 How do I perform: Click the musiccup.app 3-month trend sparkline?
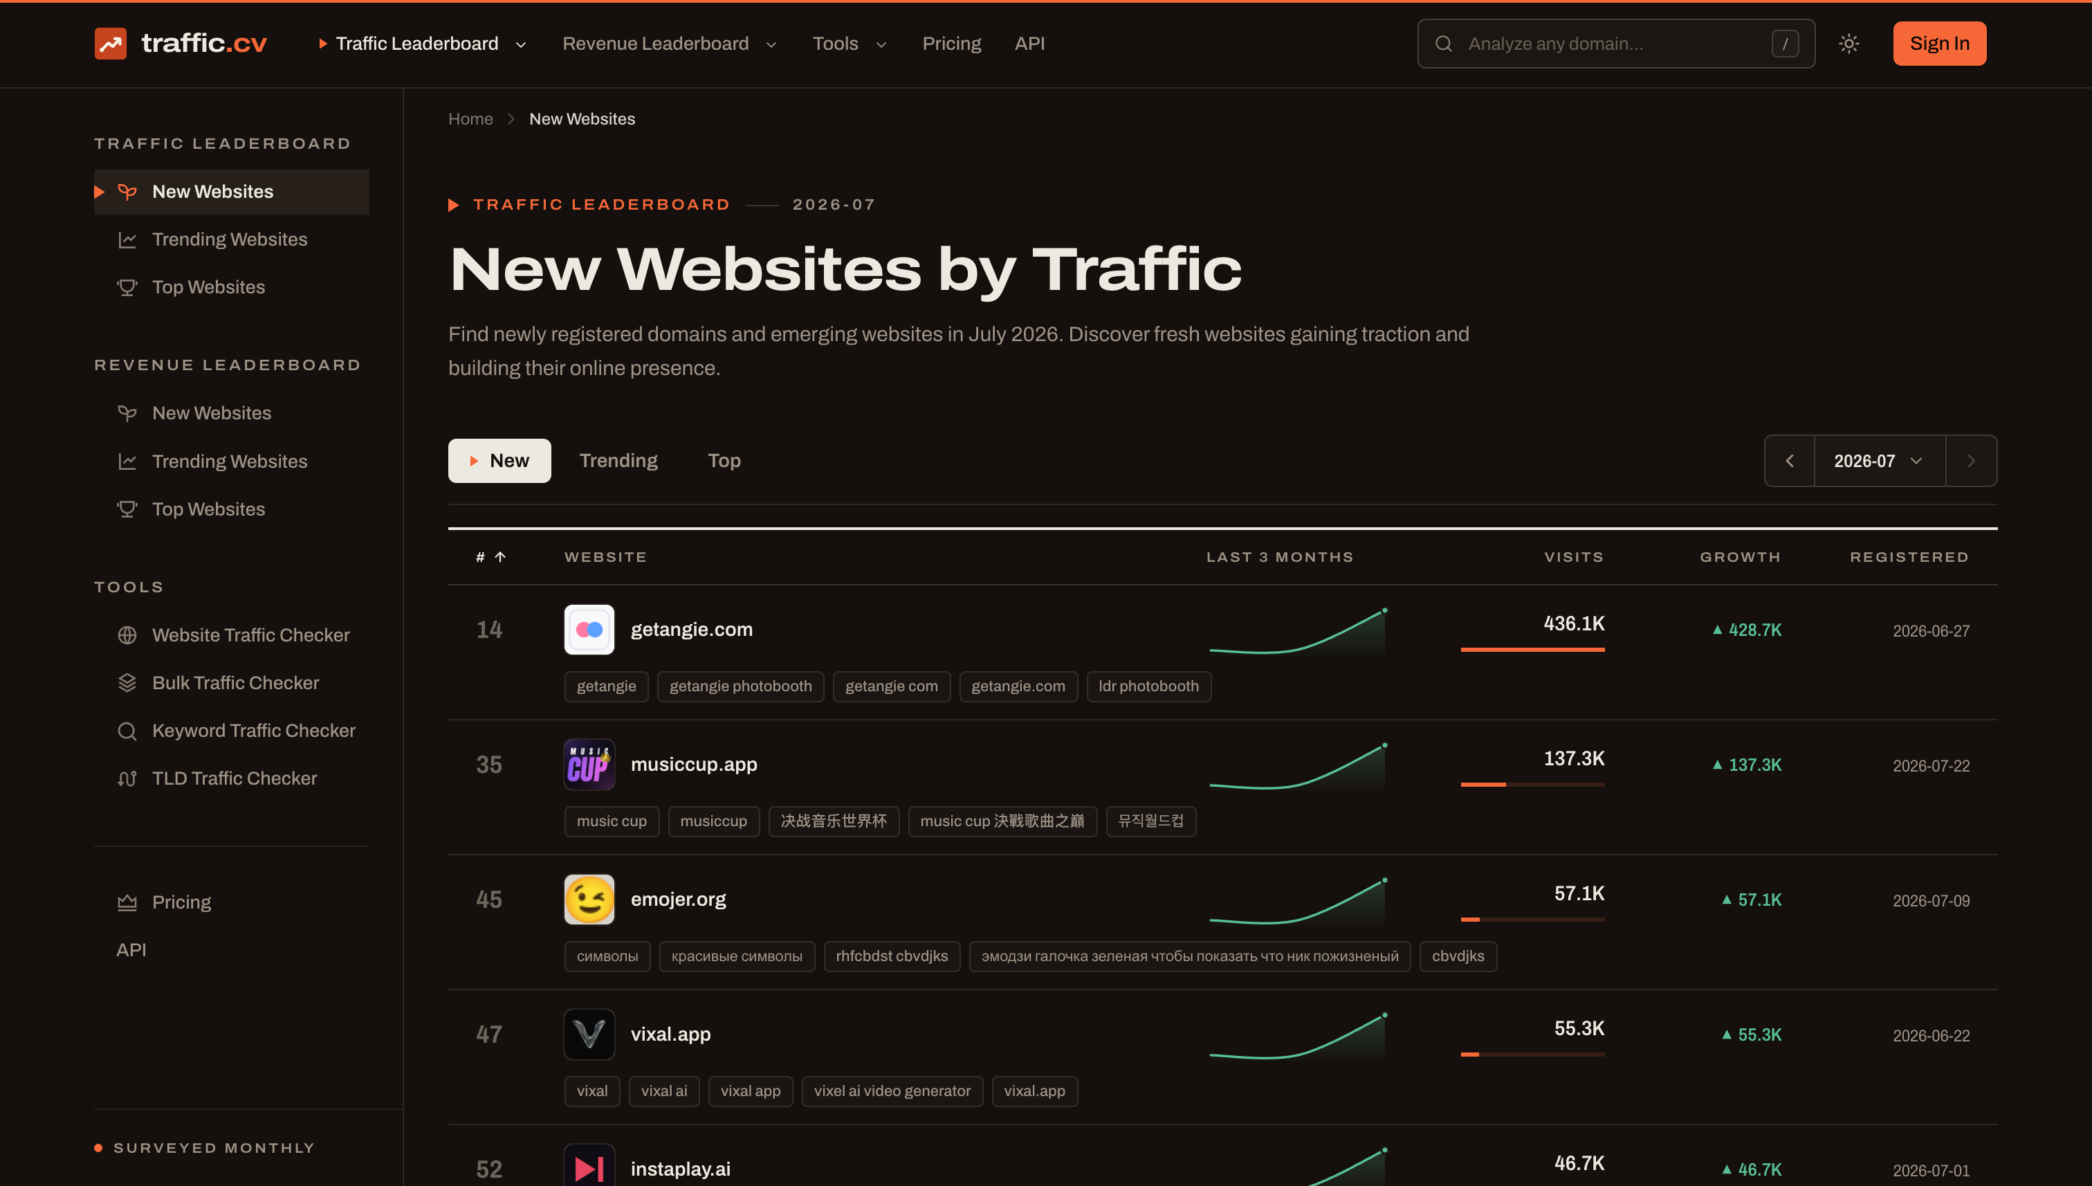click(1298, 767)
